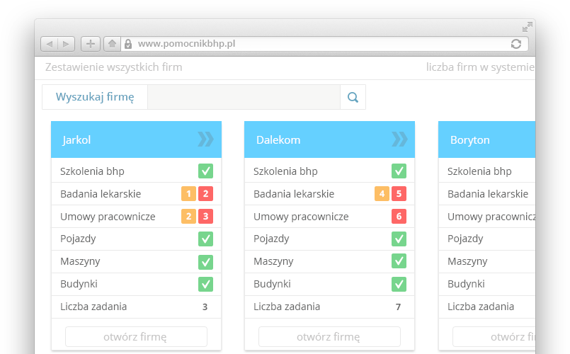This screenshot has height=354, width=570.
Task: Click the fullscreen resize arrows icon
Action: click(x=527, y=27)
